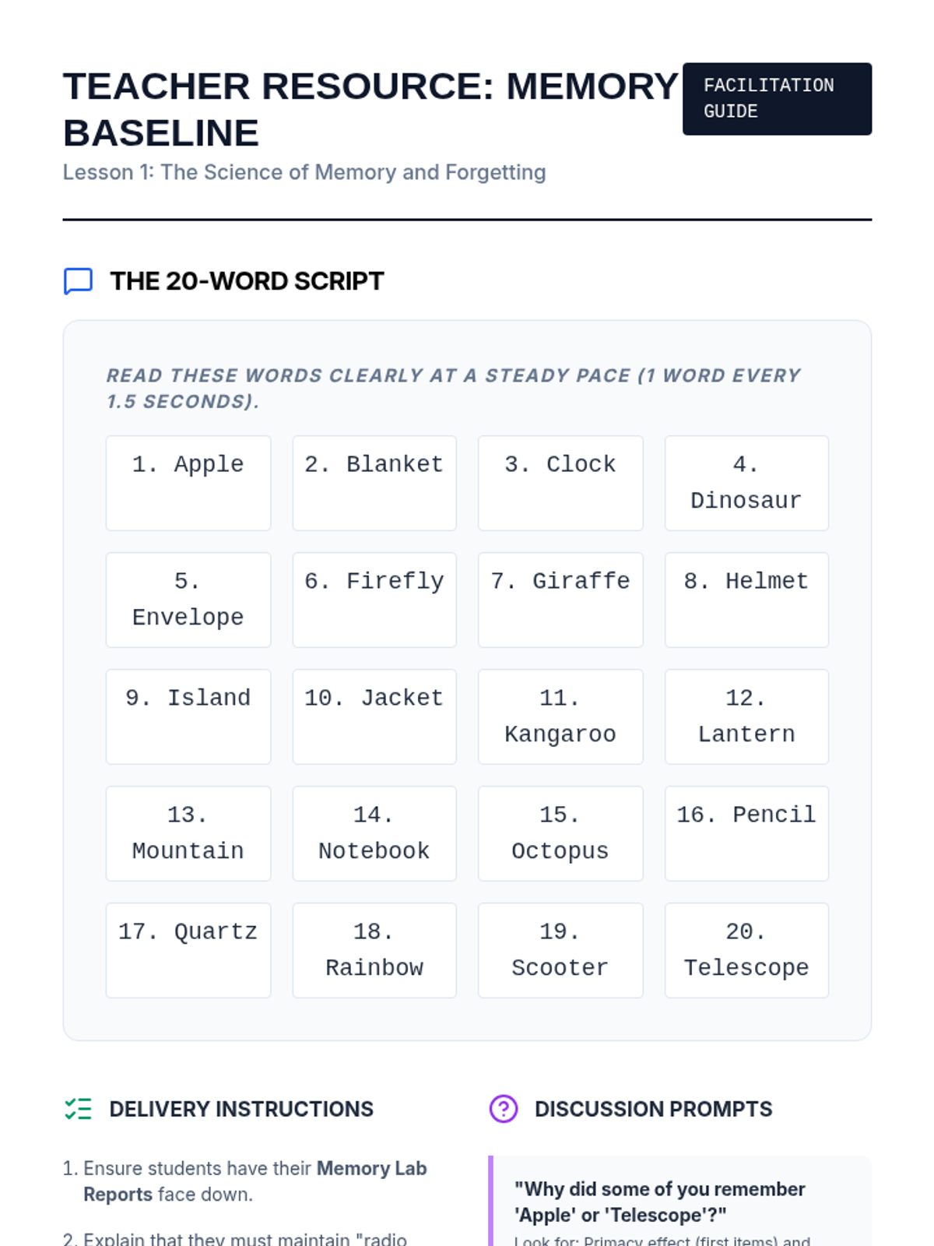Click the 3. Clock word card
Viewport: 934px width, 1246px height.
coord(560,483)
